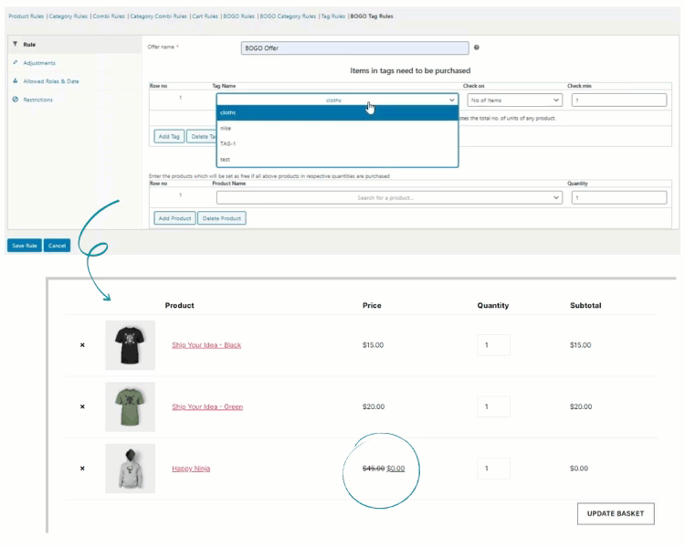Viewport: 685px width, 548px height.
Task: Open Happy Ninja product link
Action: click(x=191, y=469)
